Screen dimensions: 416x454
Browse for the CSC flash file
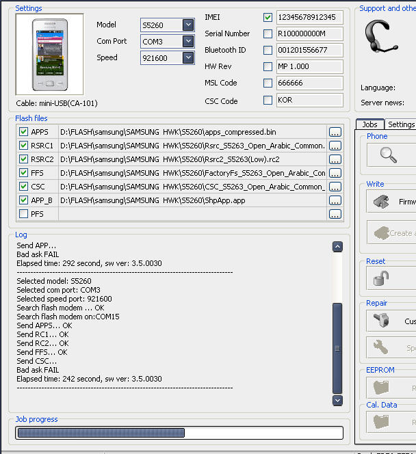[x=335, y=187]
